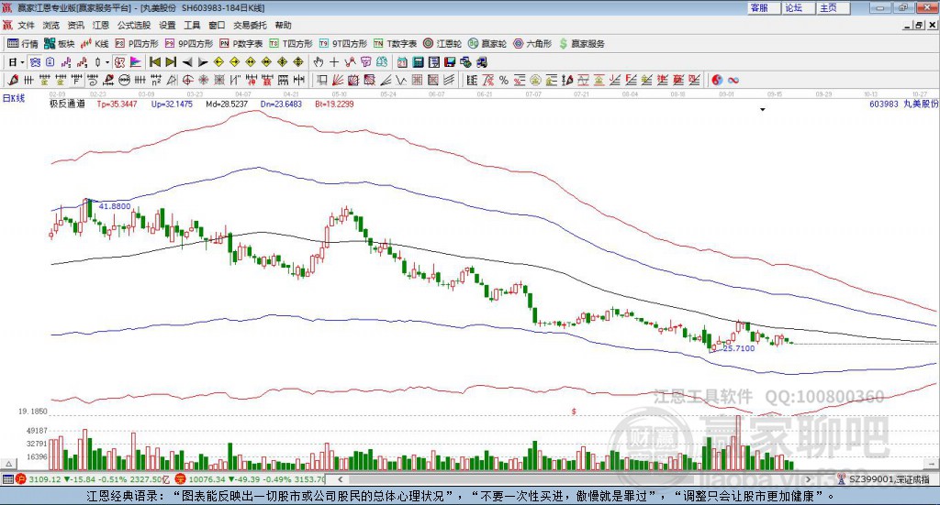Click the blue infinity loop icon
The image size is (940, 505).
click(733, 80)
